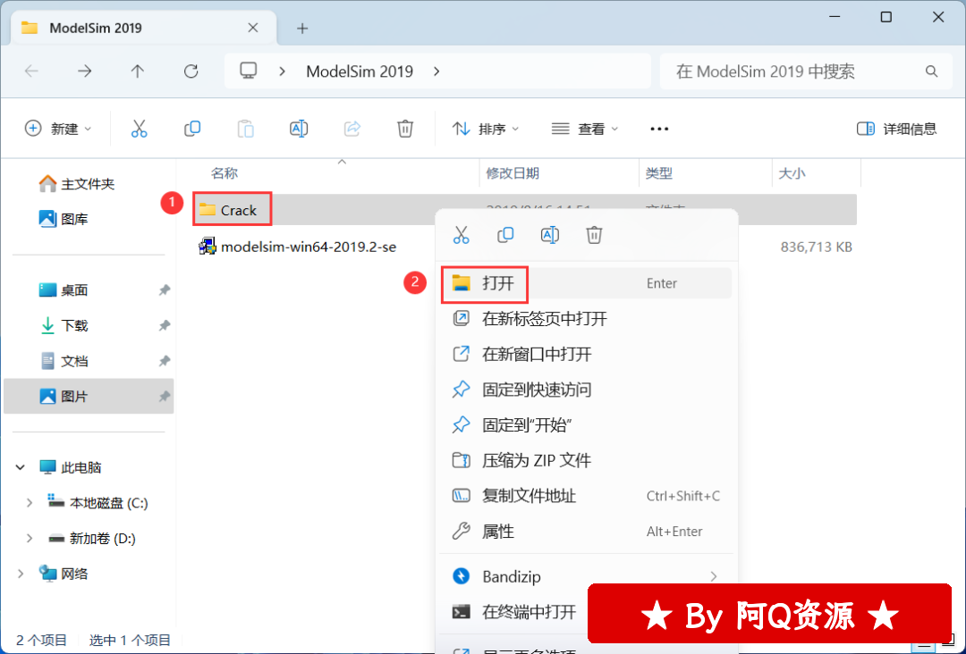Sort by the 修改日期 column header
This screenshot has width=966, height=654.
513,173
